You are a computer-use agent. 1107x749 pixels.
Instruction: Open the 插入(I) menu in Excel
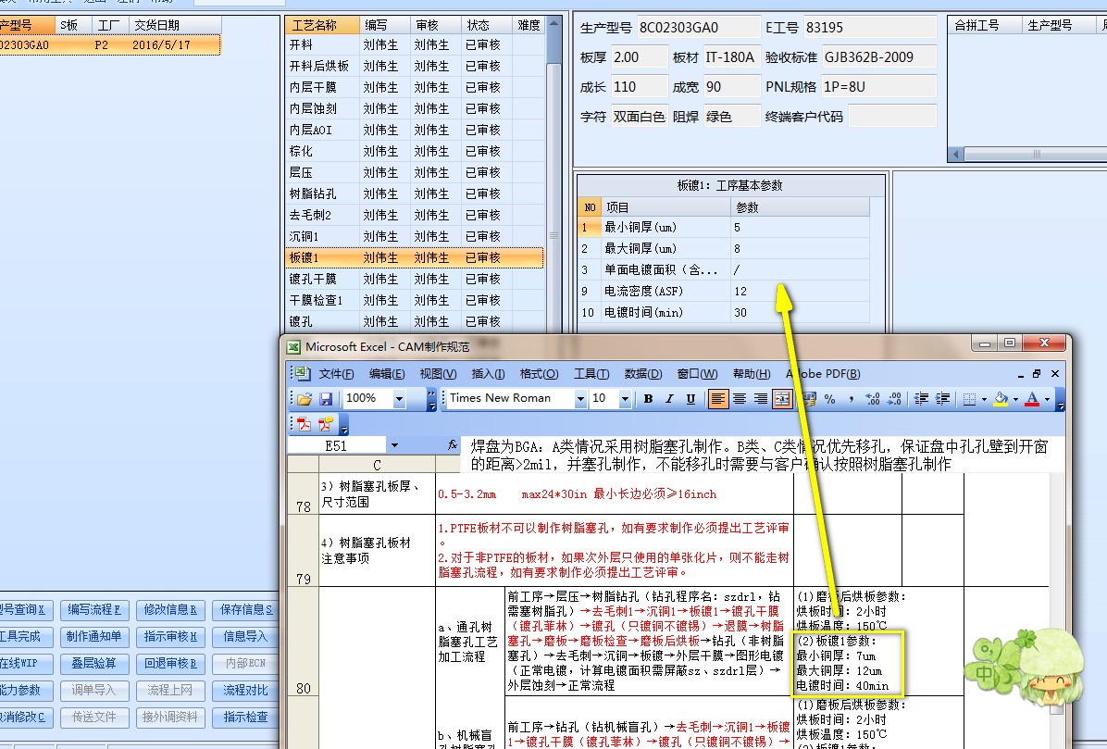click(x=488, y=373)
